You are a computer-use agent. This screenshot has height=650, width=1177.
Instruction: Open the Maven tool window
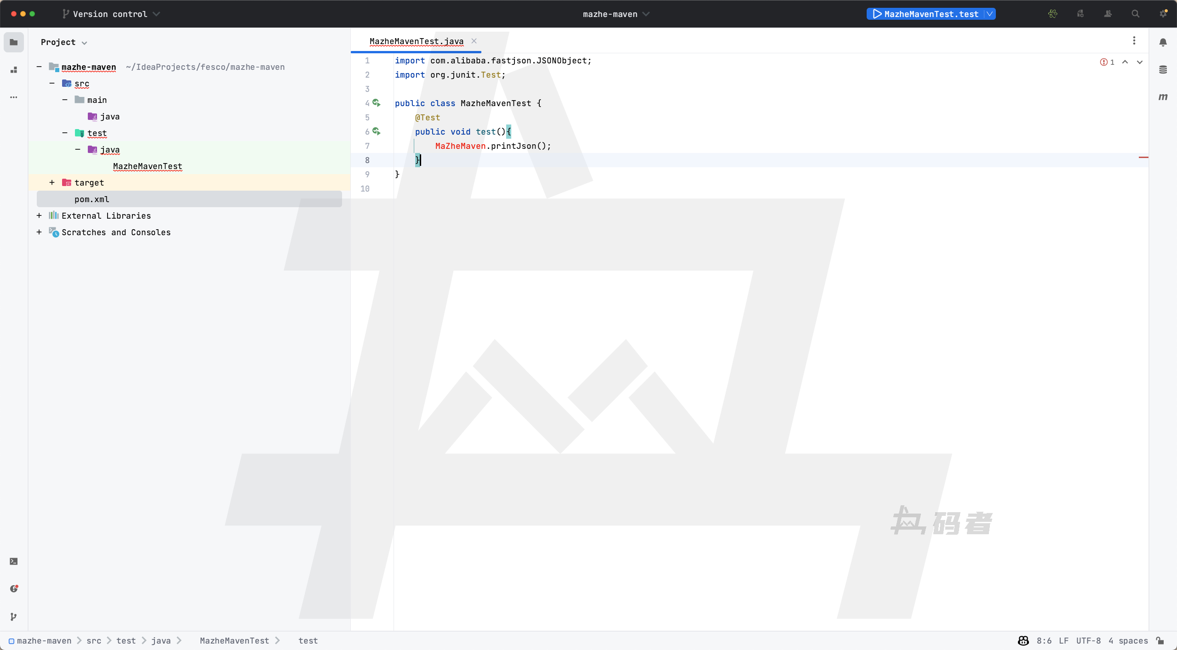[1163, 97]
